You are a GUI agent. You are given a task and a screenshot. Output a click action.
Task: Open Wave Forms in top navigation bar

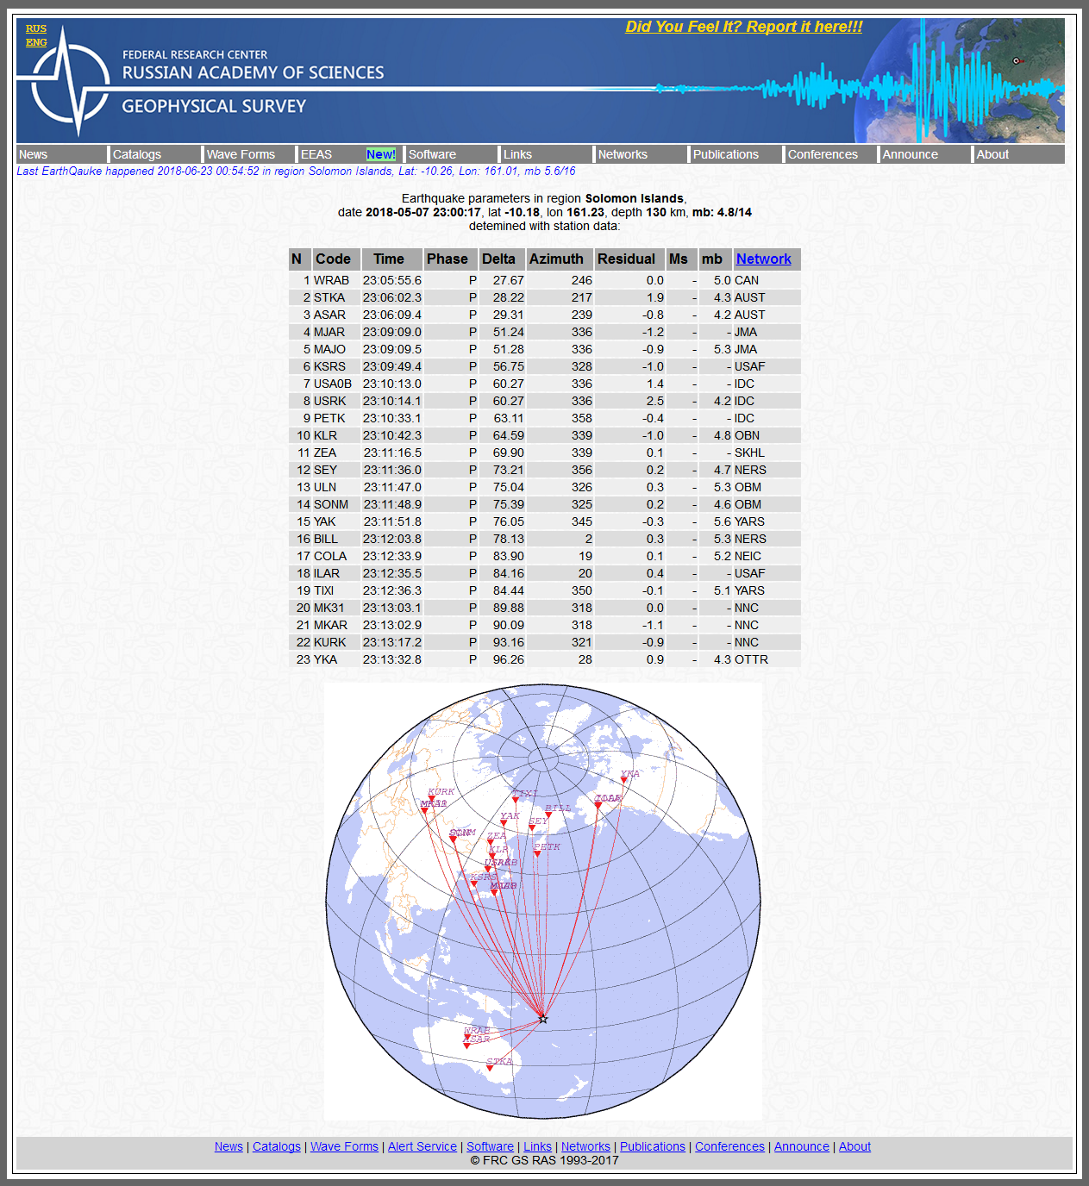pos(241,154)
